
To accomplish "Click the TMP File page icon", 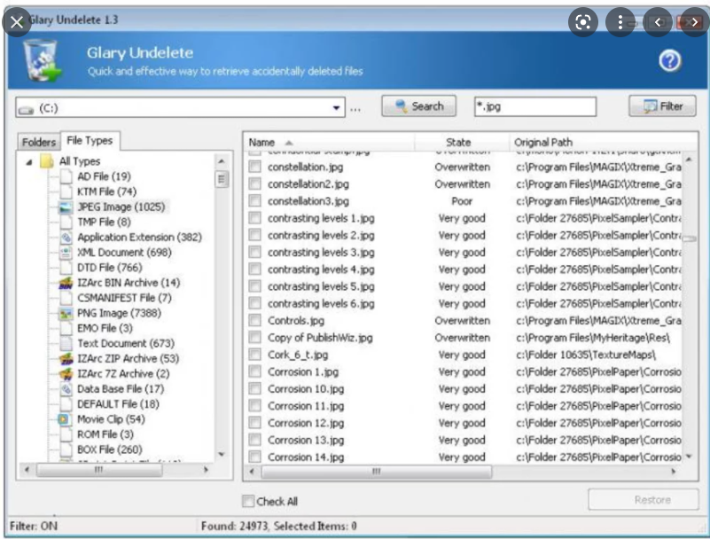I will coord(66,223).
